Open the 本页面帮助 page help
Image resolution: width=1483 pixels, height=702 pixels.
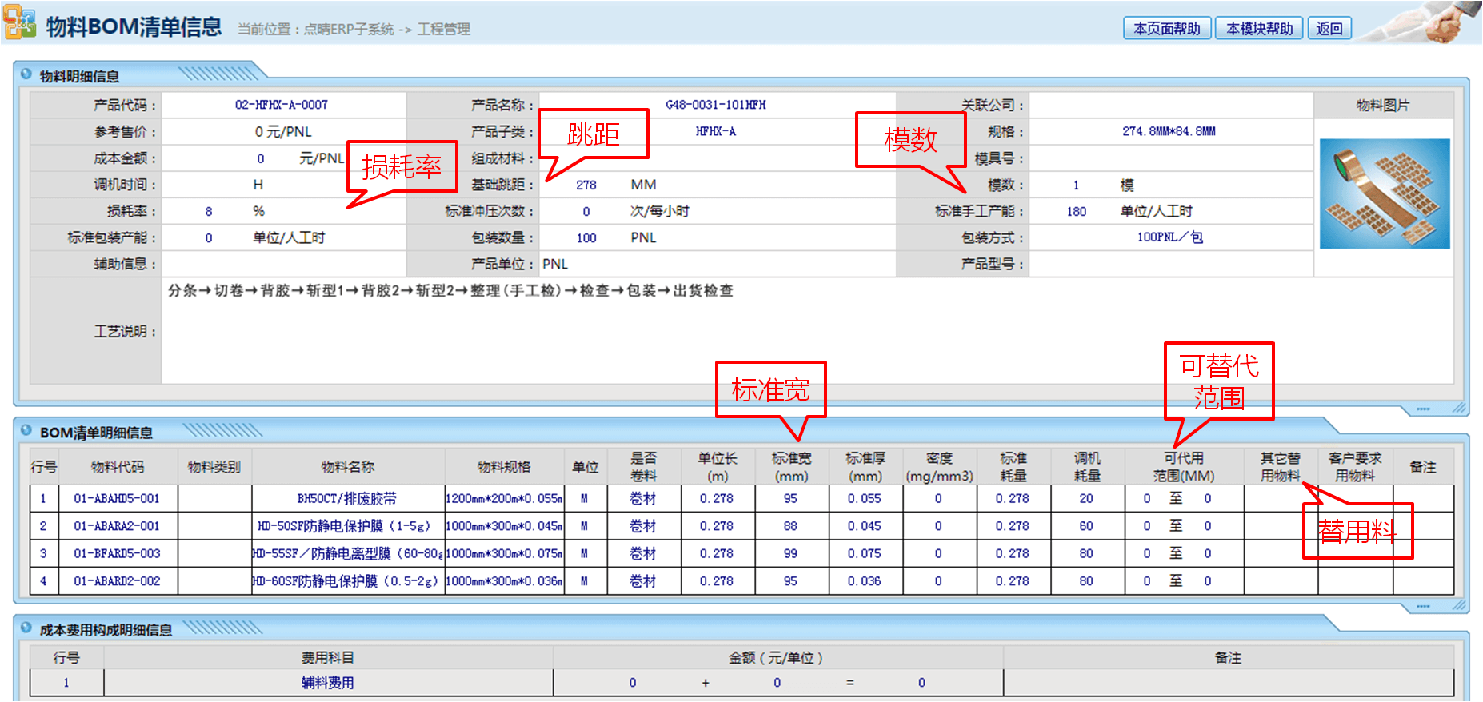(x=1167, y=29)
